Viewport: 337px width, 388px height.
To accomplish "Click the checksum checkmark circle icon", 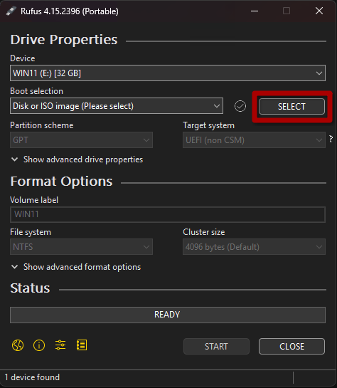I will (x=240, y=106).
